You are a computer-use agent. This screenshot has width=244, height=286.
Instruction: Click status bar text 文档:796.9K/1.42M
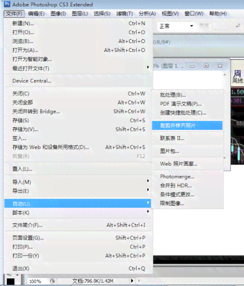click(x=93, y=281)
